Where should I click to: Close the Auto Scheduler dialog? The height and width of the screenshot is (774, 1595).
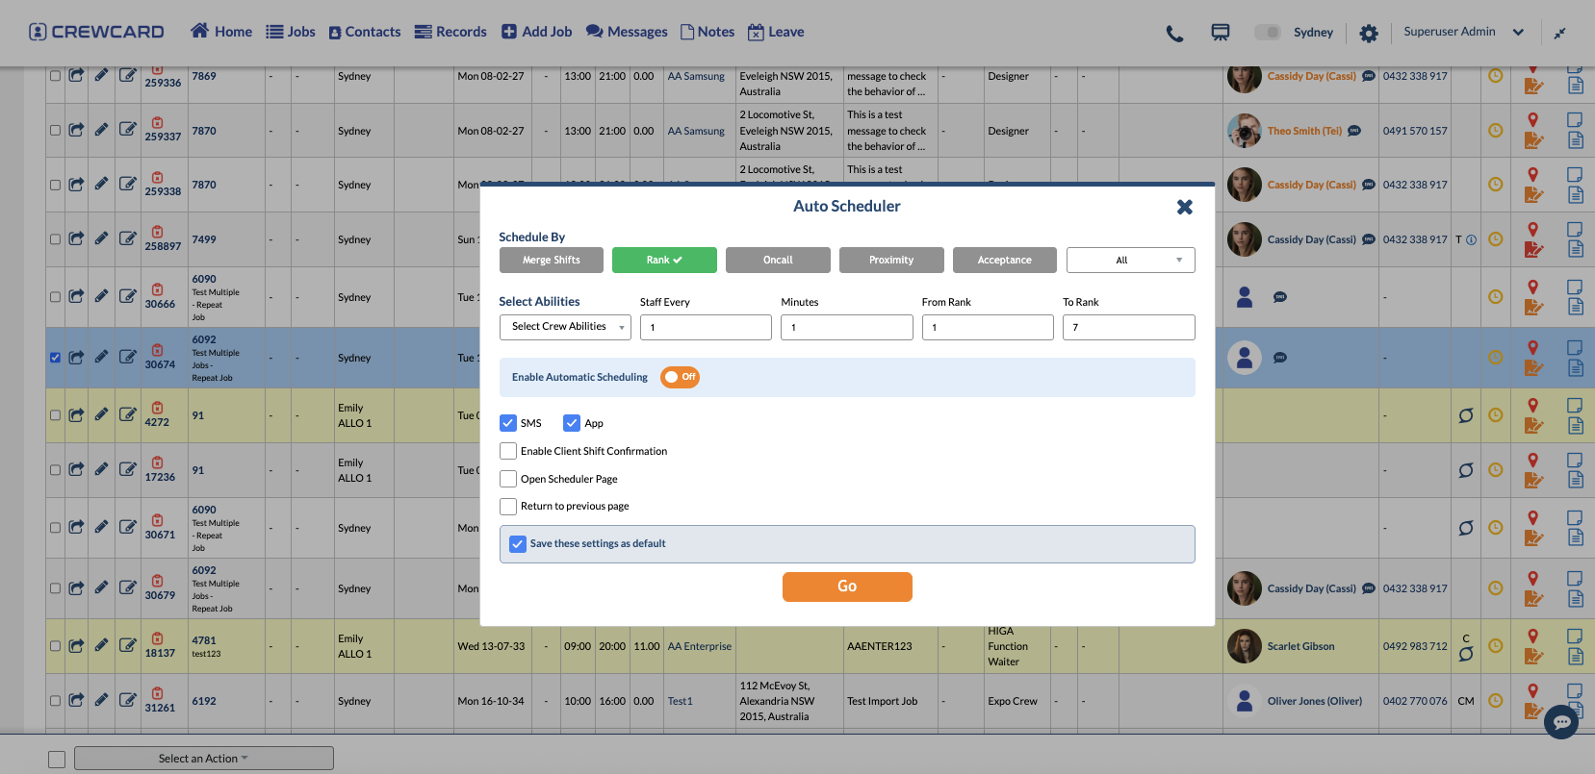click(1185, 207)
